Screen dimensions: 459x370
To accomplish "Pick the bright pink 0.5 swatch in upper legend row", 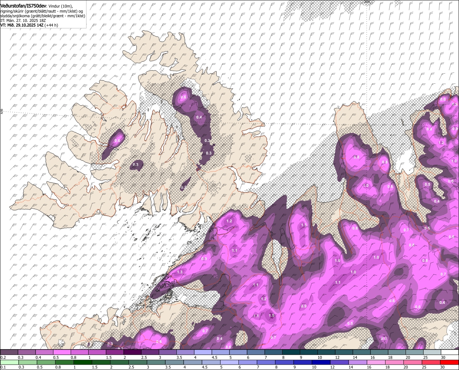I will click(x=62, y=352).
